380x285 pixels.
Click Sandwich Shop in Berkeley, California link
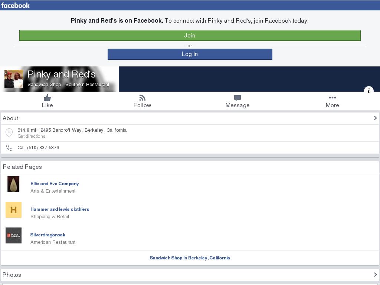point(190,258)
